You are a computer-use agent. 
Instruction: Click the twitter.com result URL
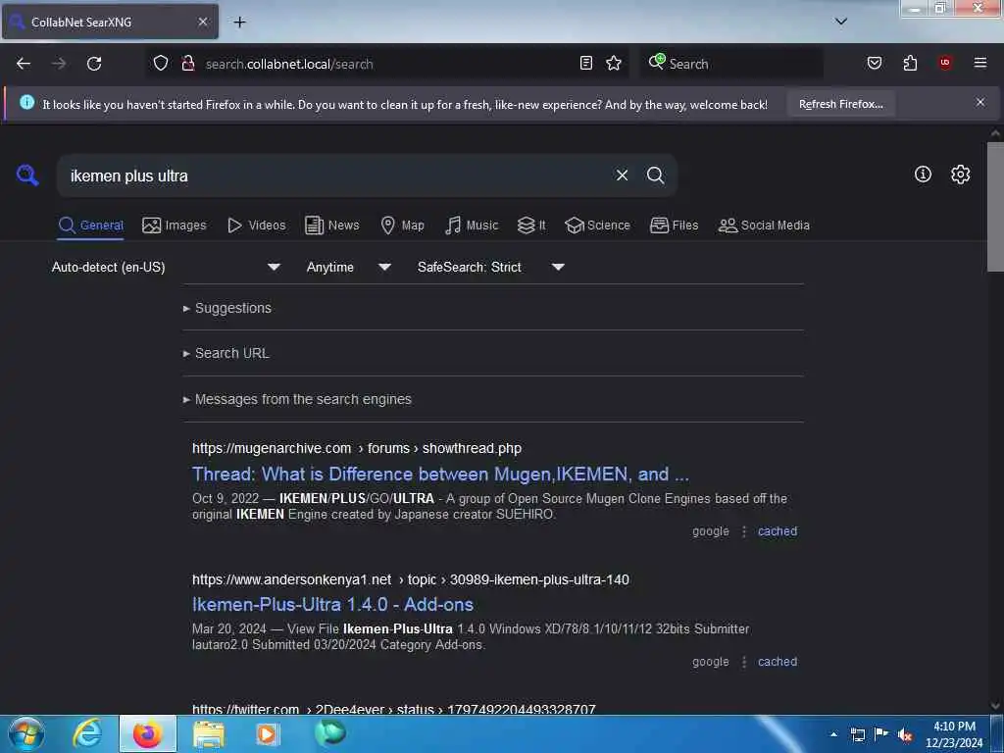point(394,709)
